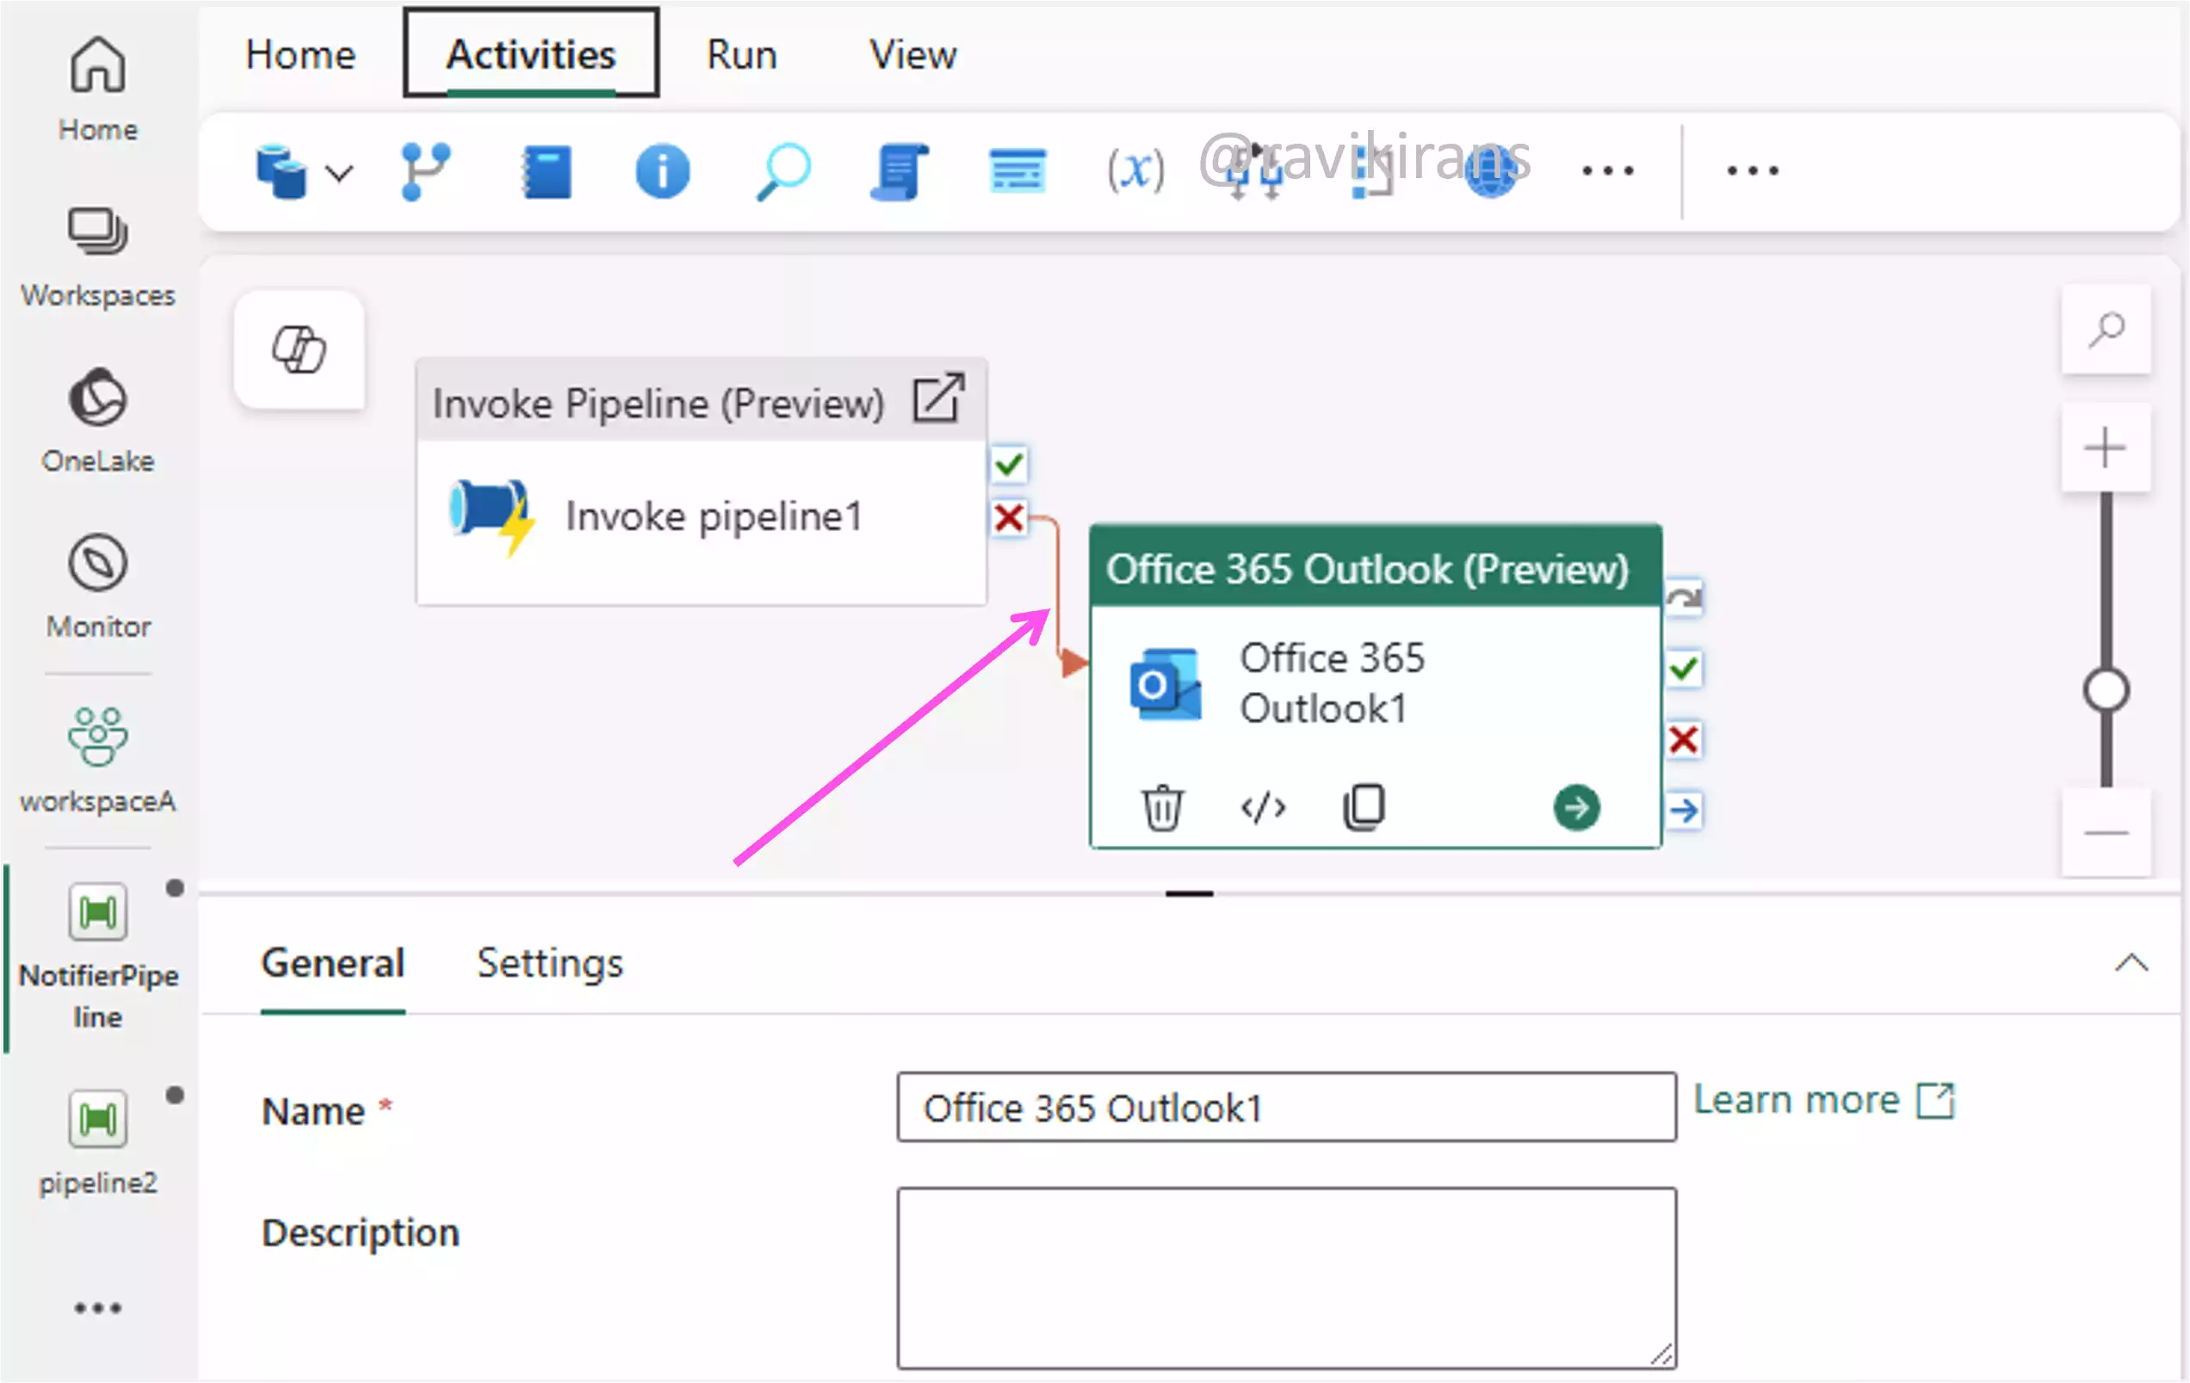Click the Lookup magnifier activity icon

pyautogui.click(x=783, y=172)
